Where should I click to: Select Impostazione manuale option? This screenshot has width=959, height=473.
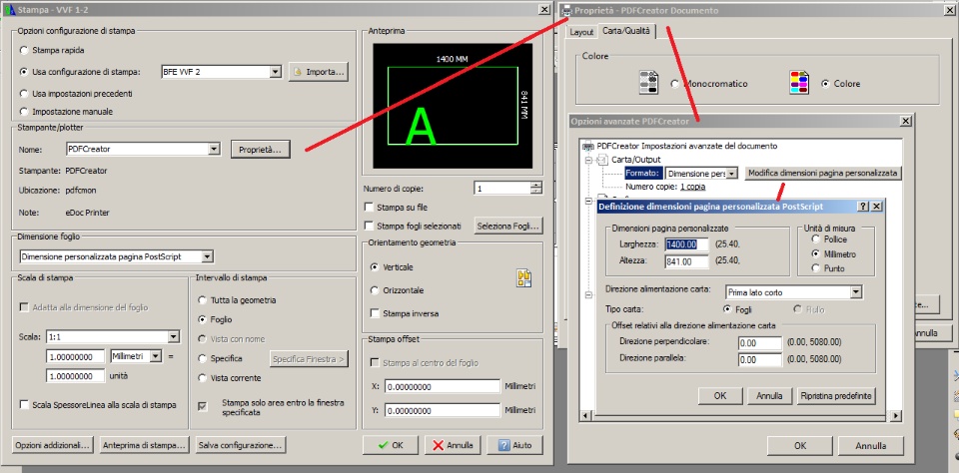coord(24,112)
